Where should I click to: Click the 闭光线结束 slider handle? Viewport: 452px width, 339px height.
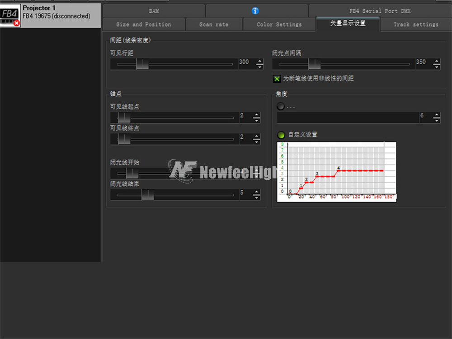pyautogui.click(x=148, y=194)
